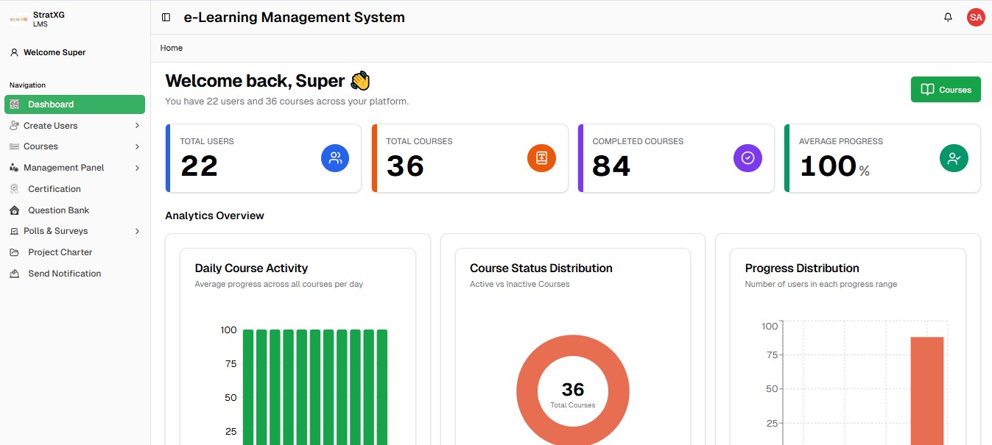Click the Total Courses book icon
The width and height of the screenshot is (992, 445).
pos(541,158)
